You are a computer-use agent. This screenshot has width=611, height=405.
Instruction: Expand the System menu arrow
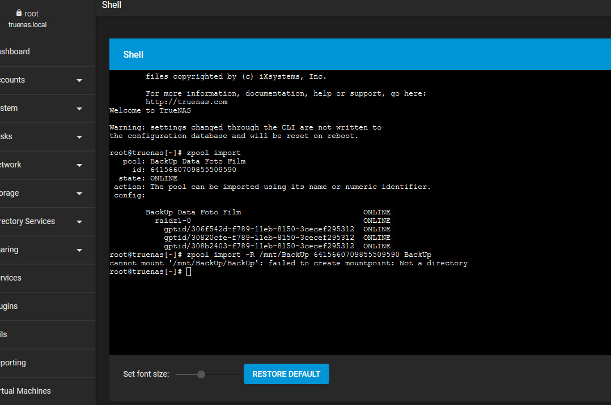click(x=79, y=109)
